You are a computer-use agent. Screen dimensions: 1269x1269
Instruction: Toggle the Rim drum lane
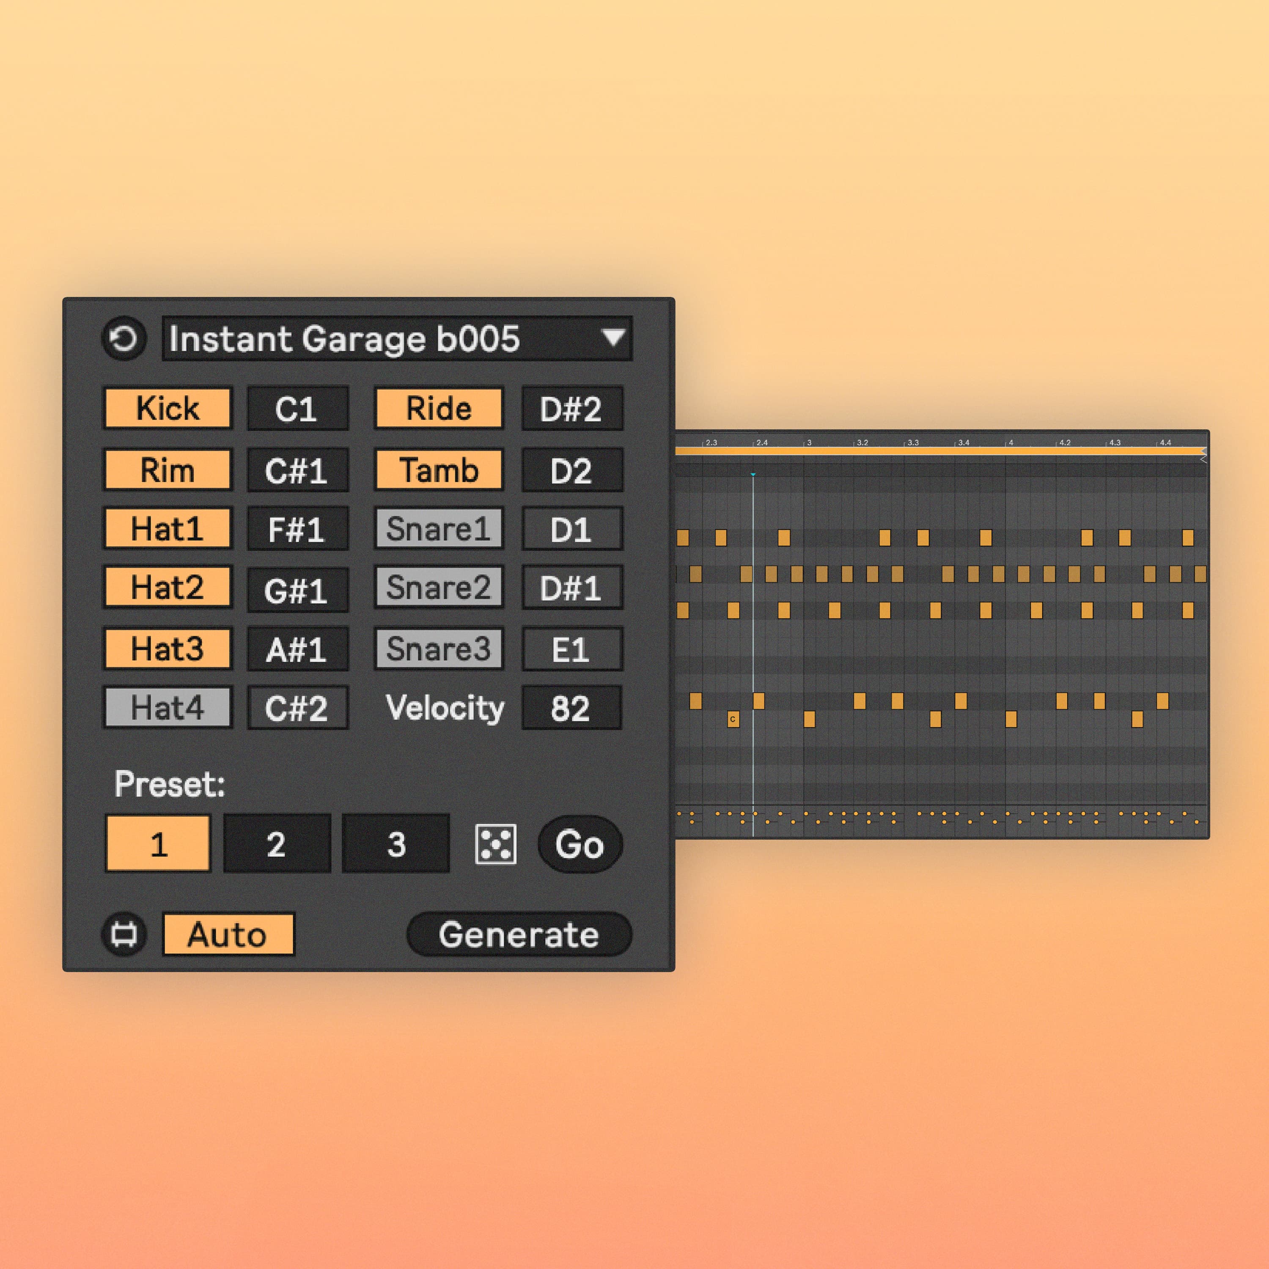coord(168,470)
